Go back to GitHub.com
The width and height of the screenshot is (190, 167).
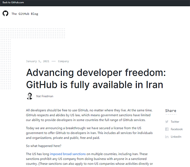[x=13, y=2]
